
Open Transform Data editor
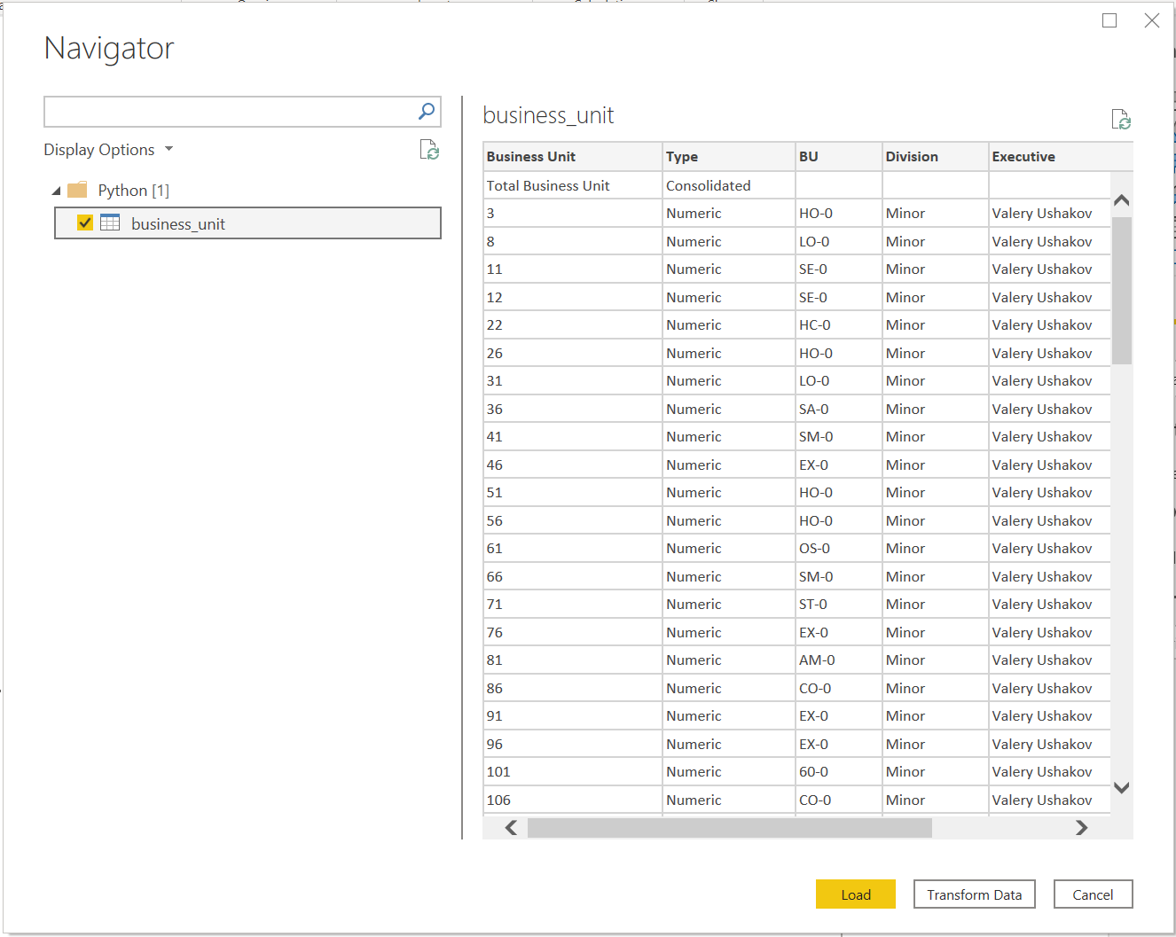click(974, 894)
